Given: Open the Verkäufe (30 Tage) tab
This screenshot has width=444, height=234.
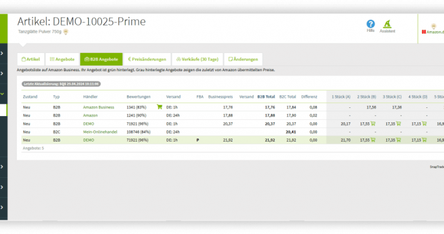Looking at the screenshot, I should pos(198,59).
